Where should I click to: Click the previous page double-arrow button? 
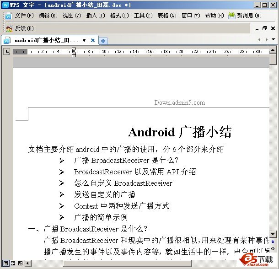click(273, 242)
